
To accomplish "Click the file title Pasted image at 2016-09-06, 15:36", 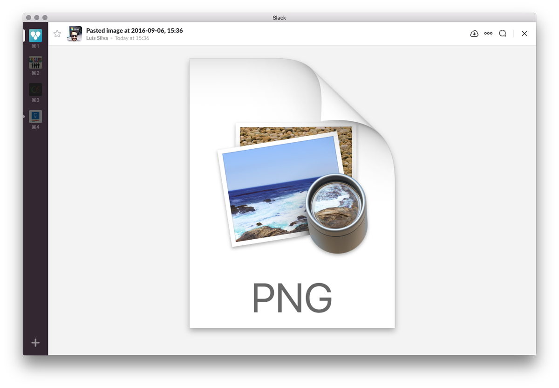I will click(135, 30).
